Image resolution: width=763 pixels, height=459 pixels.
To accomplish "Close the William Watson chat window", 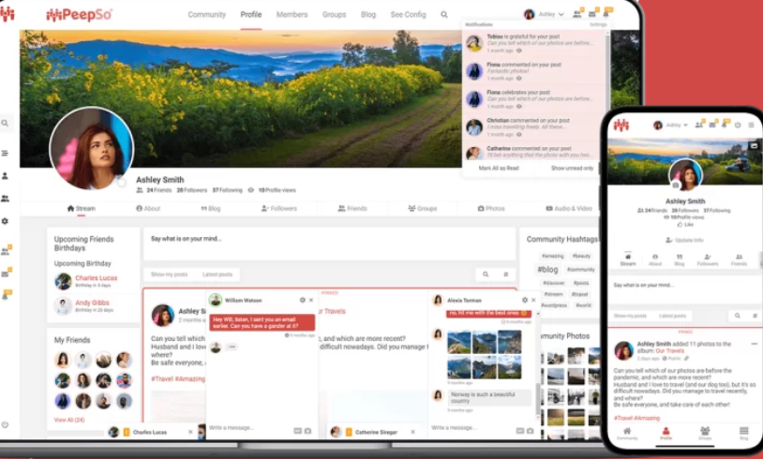I will tap(311, 300).
